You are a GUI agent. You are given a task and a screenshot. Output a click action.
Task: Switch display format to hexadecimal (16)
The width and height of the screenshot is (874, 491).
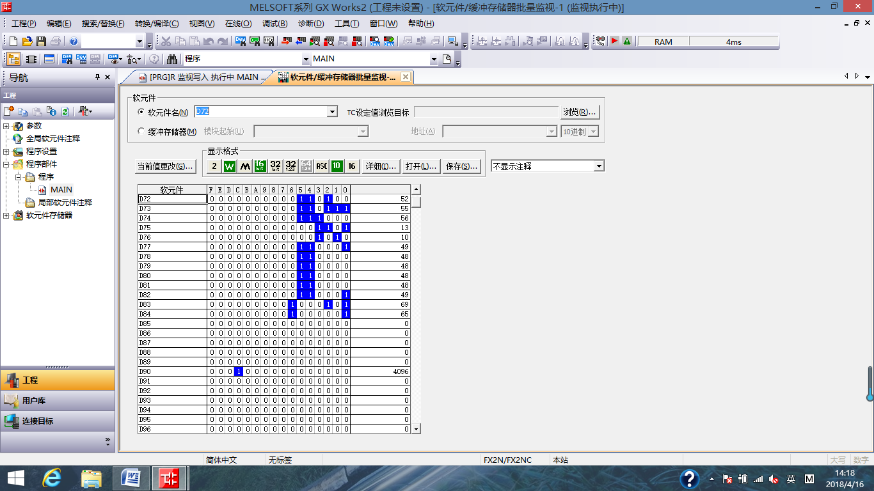(x=352, y=166)
